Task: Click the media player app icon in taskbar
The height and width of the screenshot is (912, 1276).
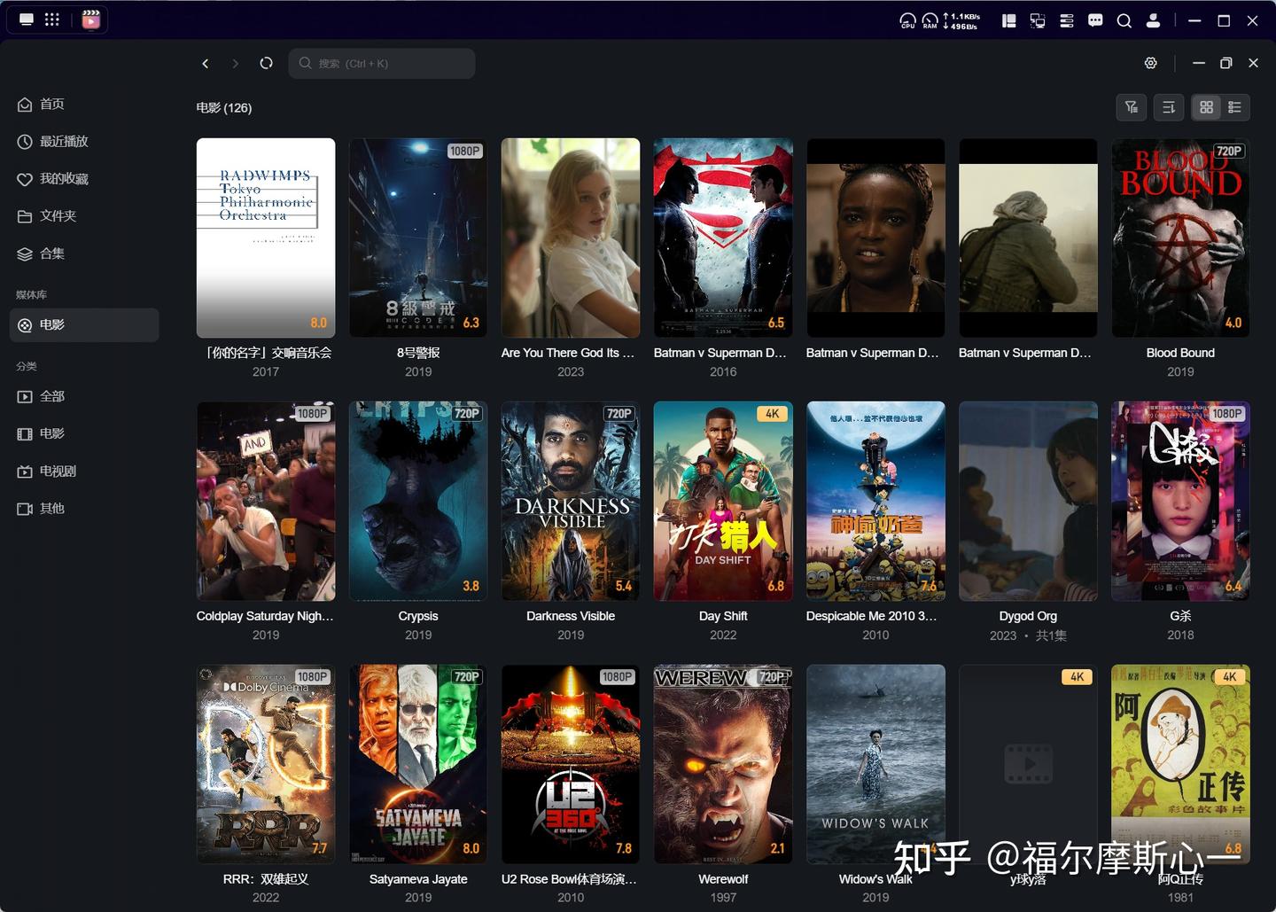Action: tap(90, 19)
